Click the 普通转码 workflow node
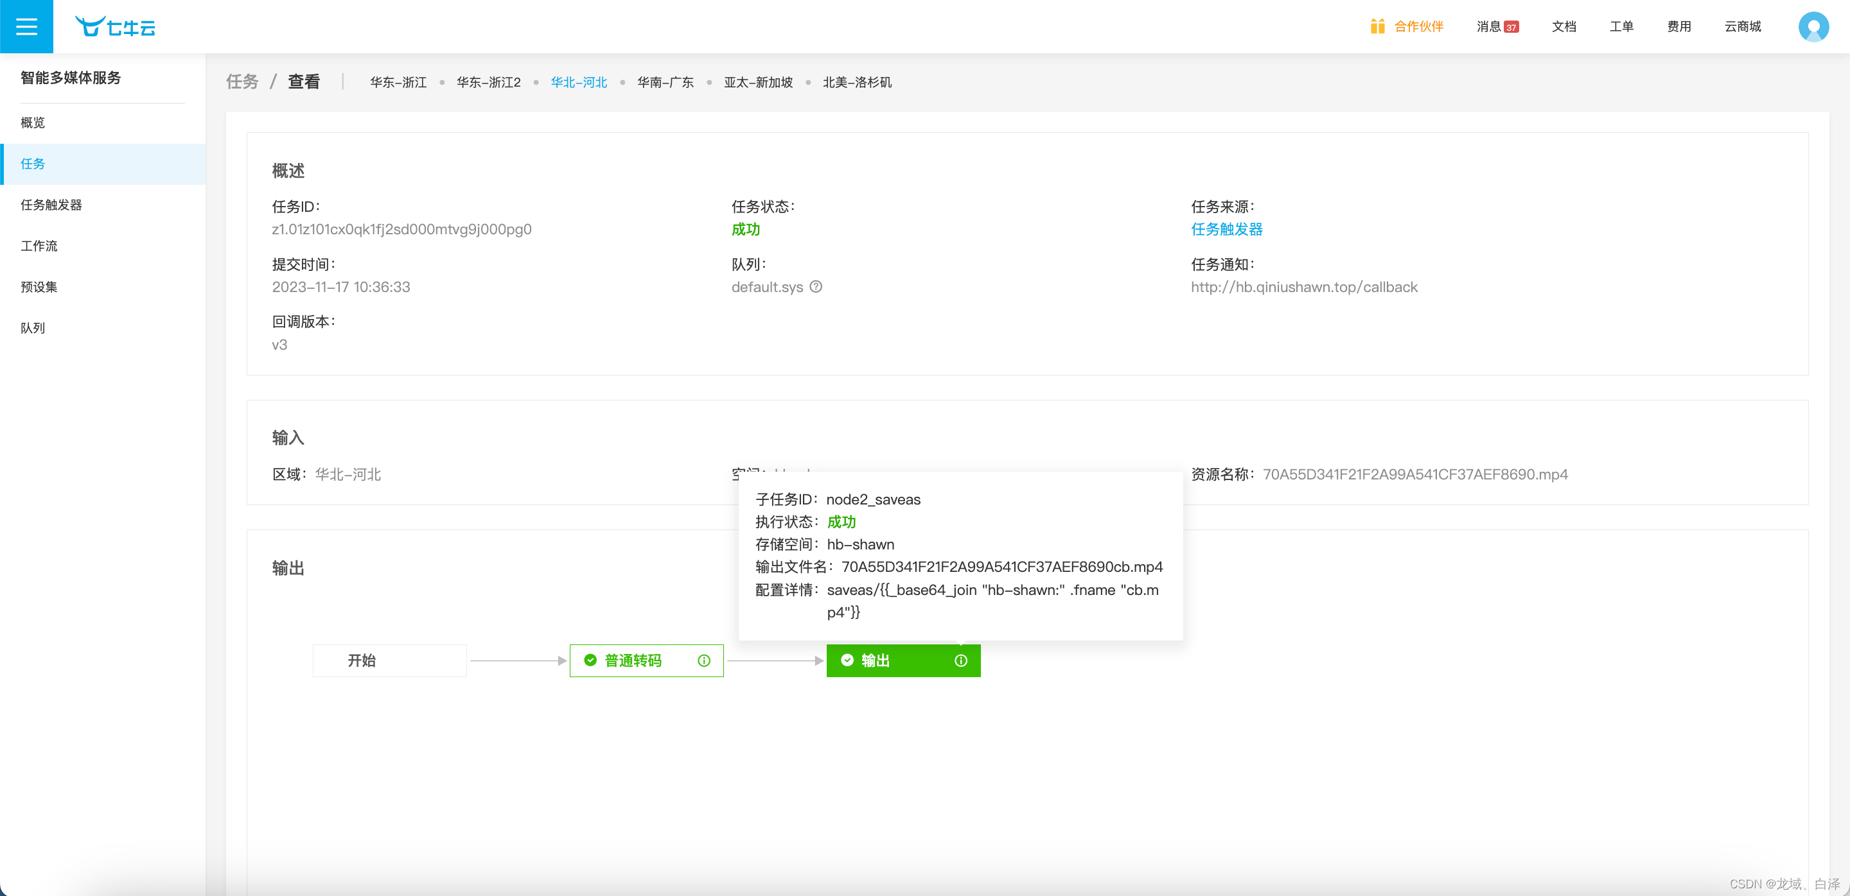 pyautogui.click(x=646, y=660)
